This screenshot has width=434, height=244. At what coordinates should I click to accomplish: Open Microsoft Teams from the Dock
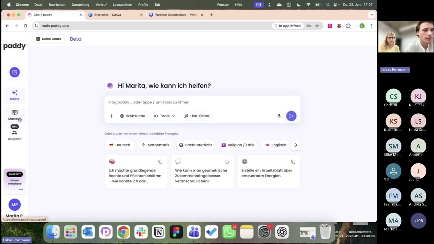point(194,232)
